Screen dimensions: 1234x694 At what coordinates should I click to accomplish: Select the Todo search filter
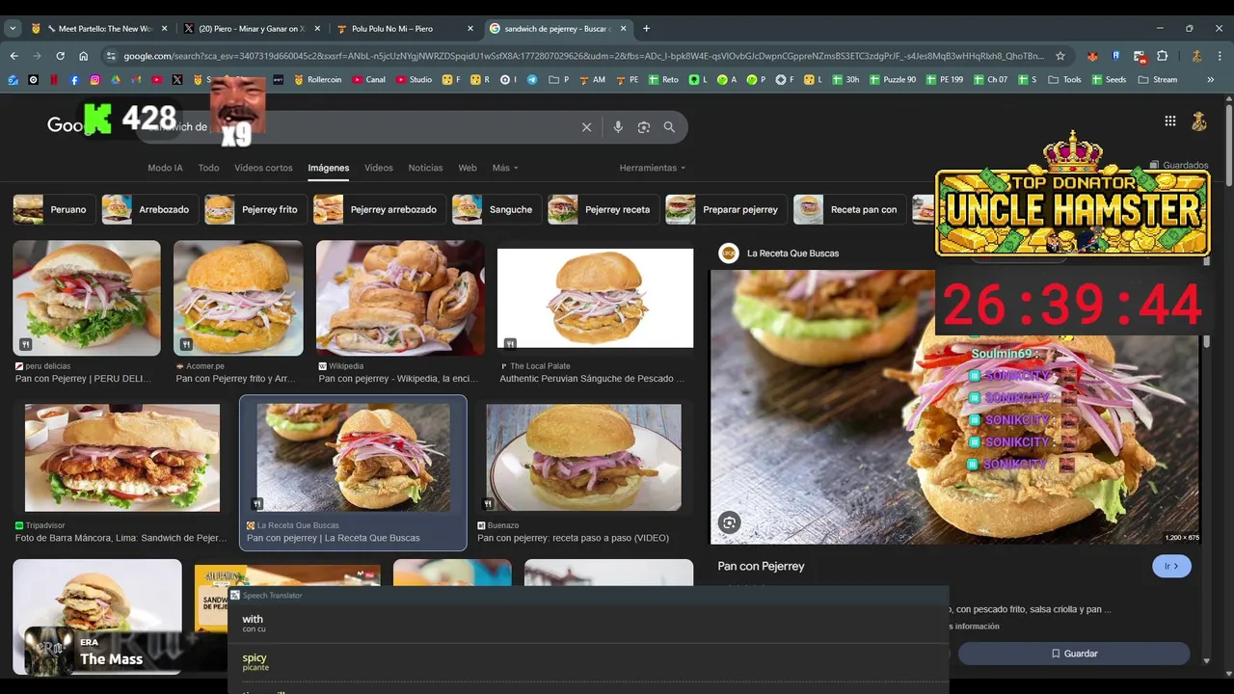(x=208, y=168)
